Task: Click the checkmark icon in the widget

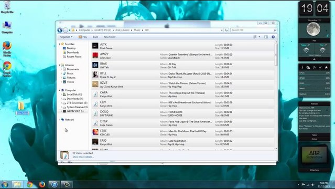Action: (320, 67)
